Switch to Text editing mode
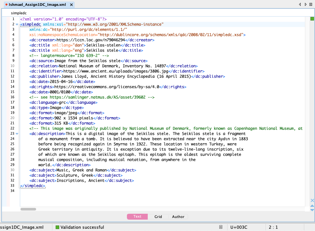This screenshot has width=315, height=231. click(x=137, y=217)
